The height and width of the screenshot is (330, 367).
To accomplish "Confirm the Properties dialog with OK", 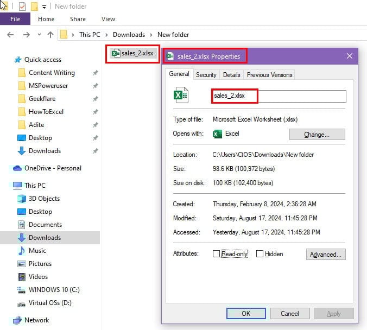I will pyautogui.click(x=246, y=313).
